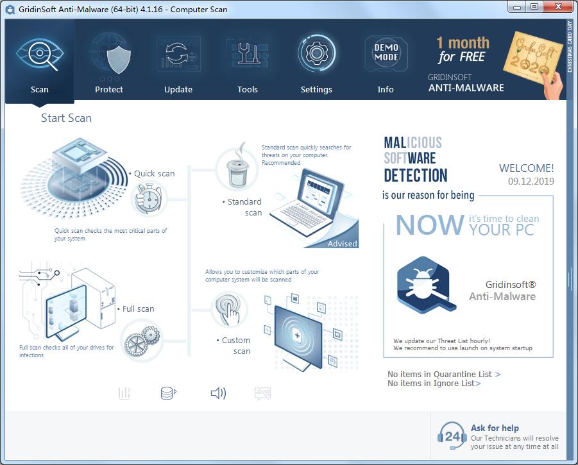Click the WELCOME! text
The height and width of the screenshot is (465, 578).
coord(527,168)
